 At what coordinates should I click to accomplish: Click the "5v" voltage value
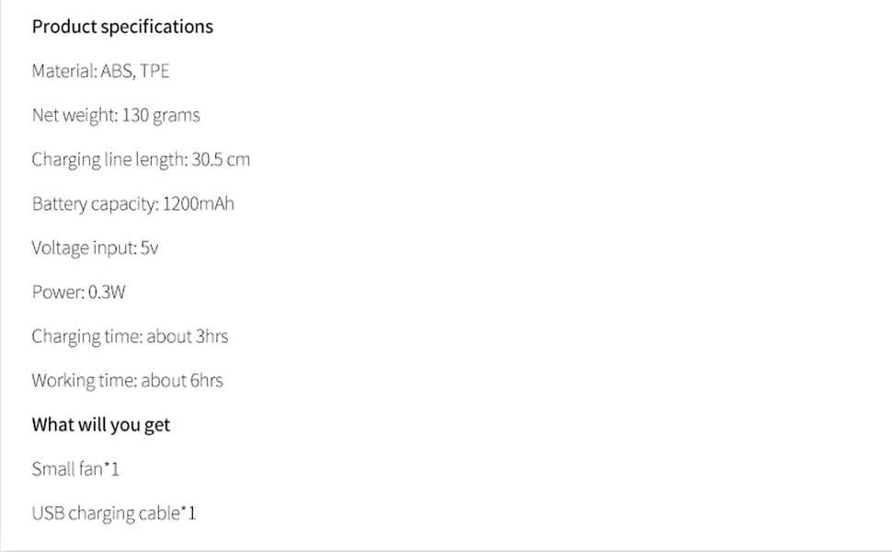150,247
